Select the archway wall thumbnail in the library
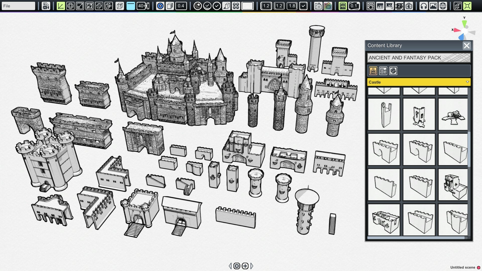Screen dimensions: 482x271 click(x=384, y=150)
